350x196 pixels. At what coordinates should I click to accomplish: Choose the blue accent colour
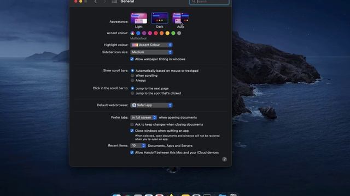[138, 33]
